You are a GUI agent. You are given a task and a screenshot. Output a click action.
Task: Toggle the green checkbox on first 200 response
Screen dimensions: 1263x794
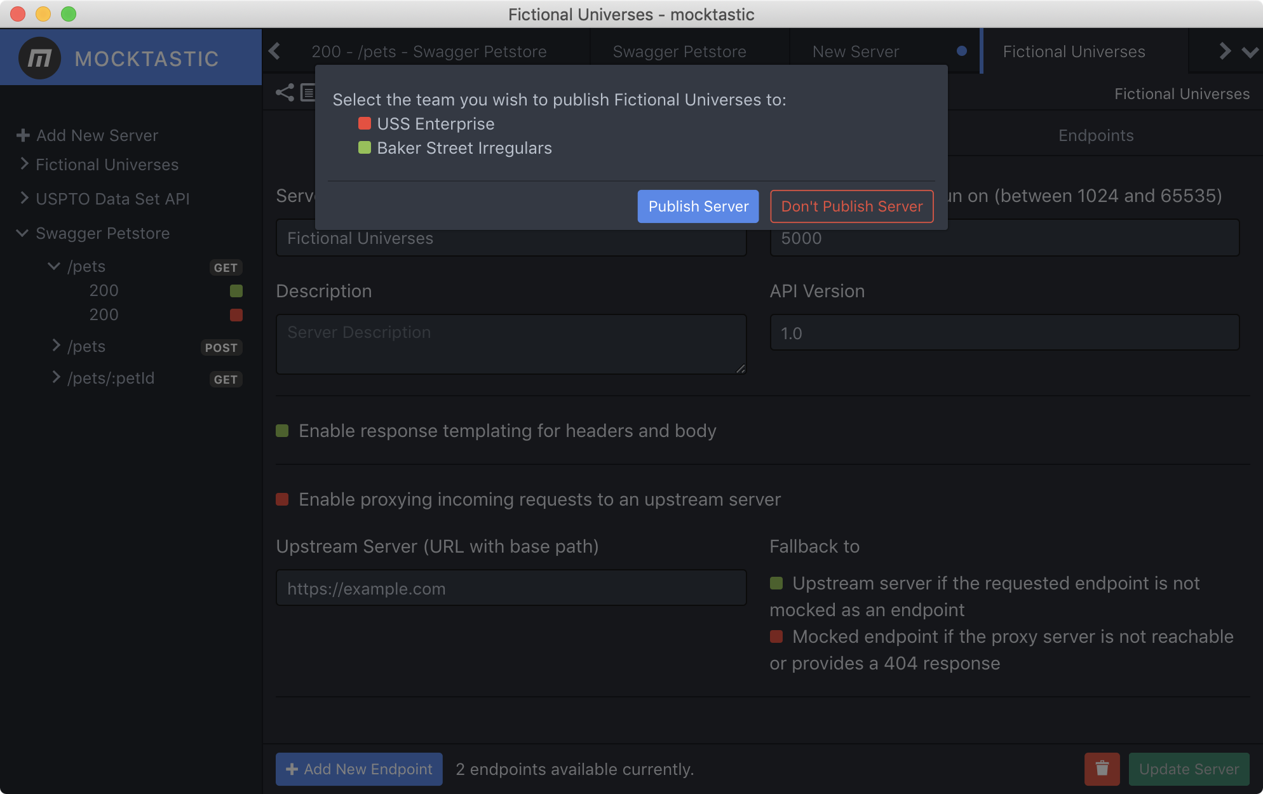point(236,291)
